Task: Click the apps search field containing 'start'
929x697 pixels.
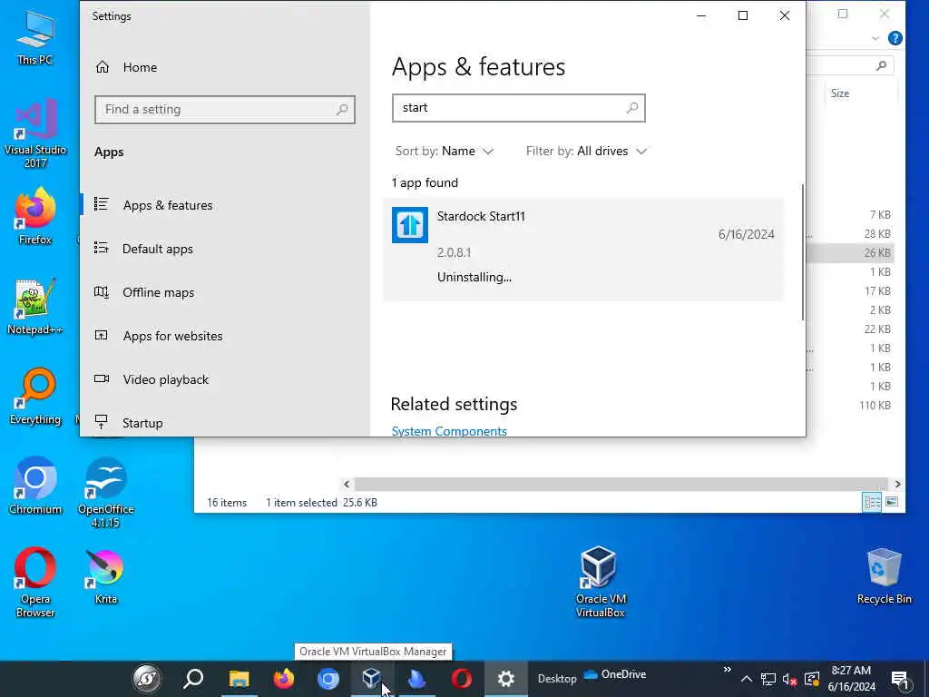Action: (518, 108)
